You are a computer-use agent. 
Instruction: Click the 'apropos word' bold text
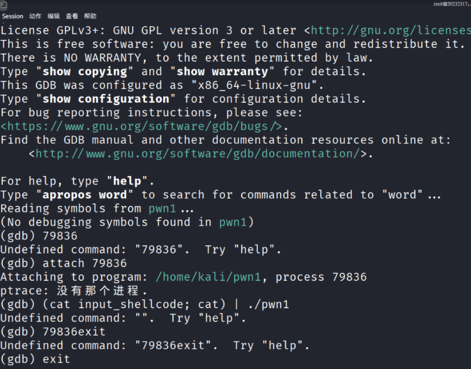click(x=85, y=195)
